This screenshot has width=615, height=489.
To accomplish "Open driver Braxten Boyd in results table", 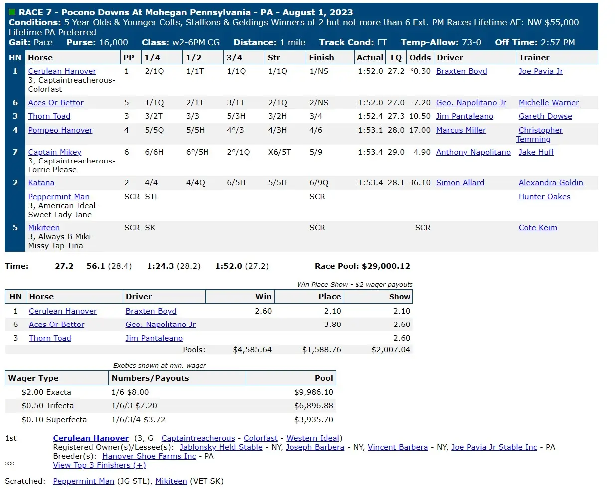I will coord(462,71).
